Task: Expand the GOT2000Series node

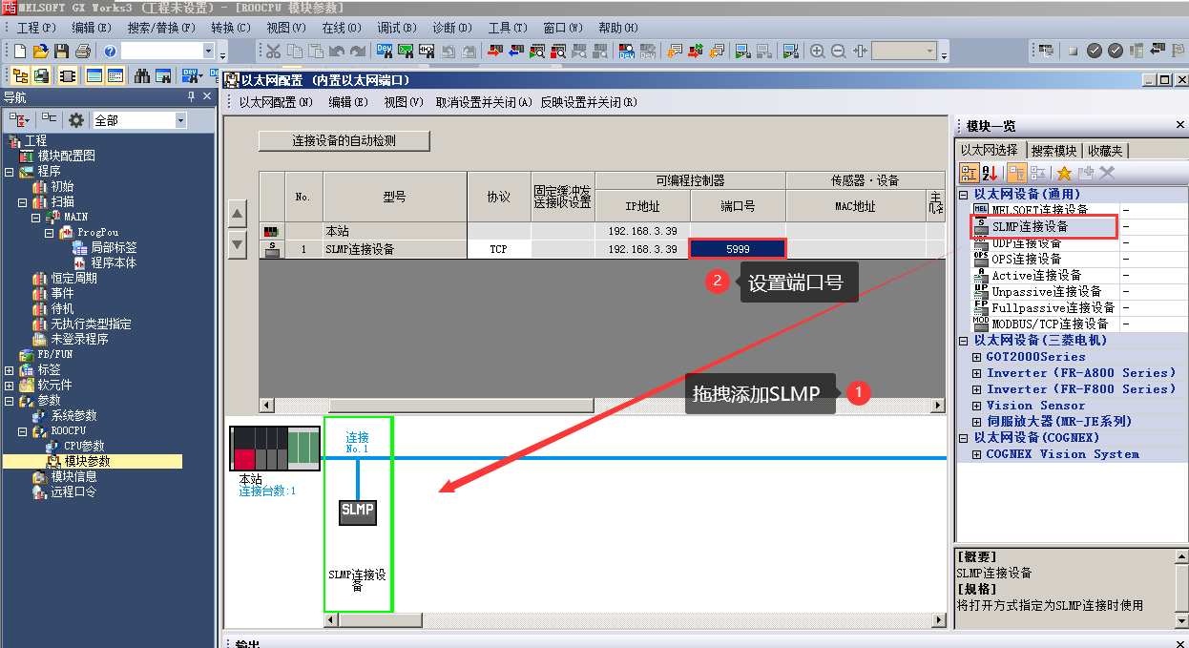Action: point(976,357)
